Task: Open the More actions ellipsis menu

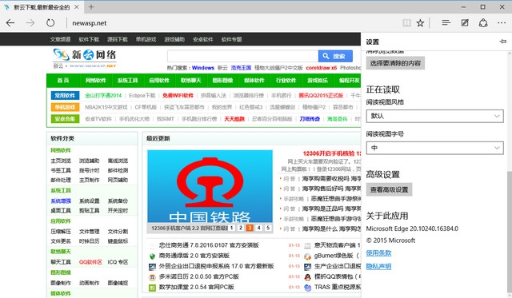Action: pyautogui.click(x=502, y=23)
